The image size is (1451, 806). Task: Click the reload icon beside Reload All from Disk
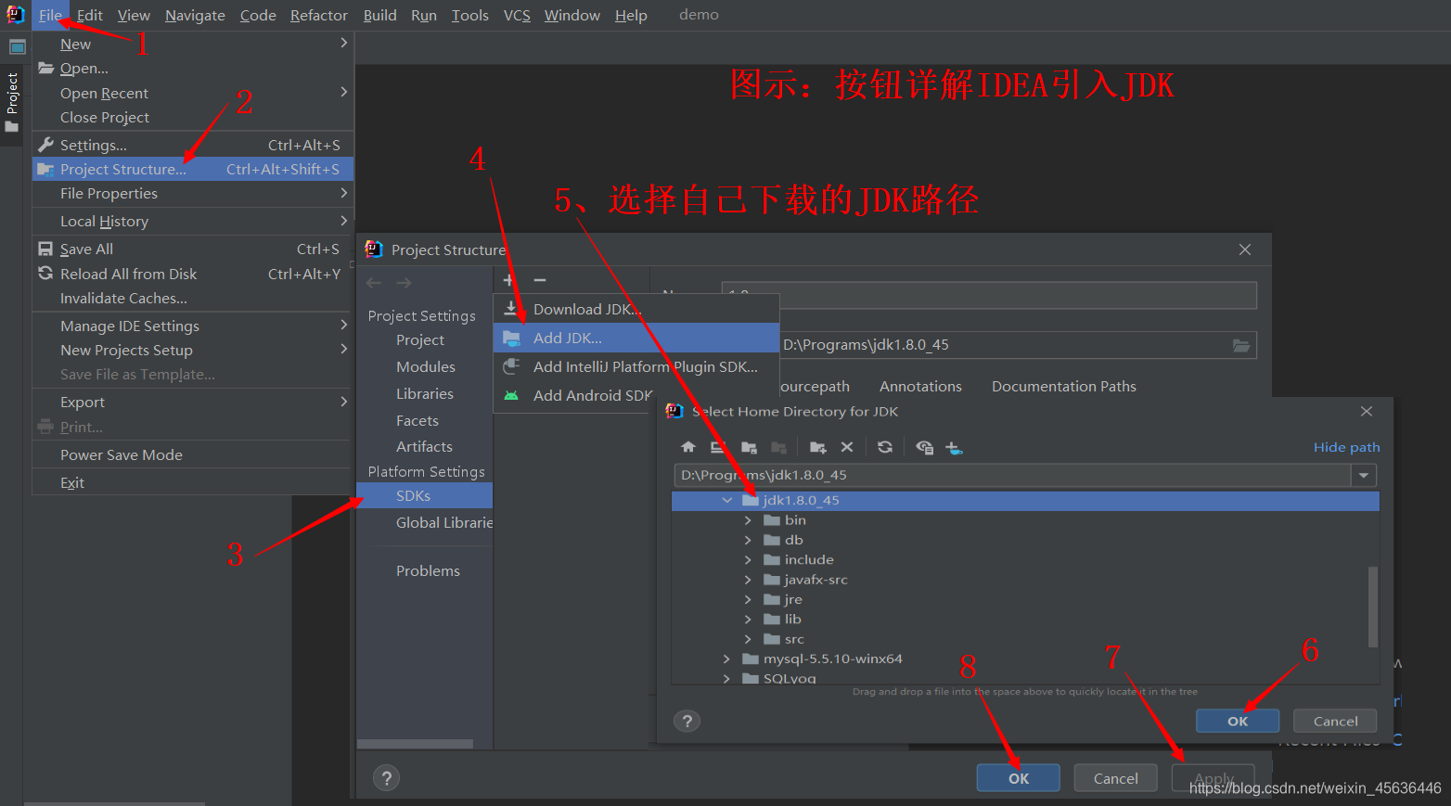tap(45, 274)
